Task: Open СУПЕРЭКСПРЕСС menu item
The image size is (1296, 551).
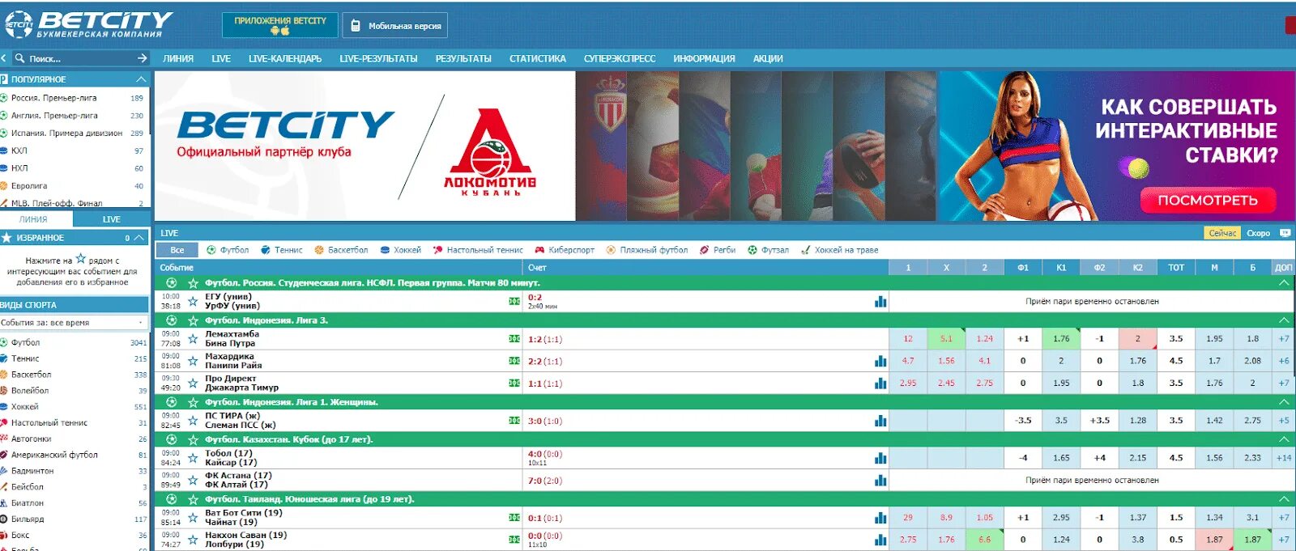Action: point(620,58)
